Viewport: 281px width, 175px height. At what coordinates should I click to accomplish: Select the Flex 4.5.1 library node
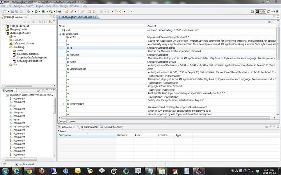[x=16, y=40]
